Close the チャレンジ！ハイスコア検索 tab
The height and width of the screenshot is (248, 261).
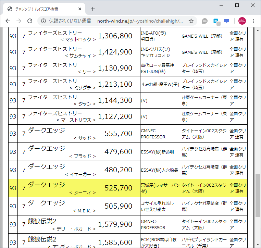point(80,9)
